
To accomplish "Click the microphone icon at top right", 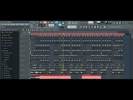I will pos(120,23).
